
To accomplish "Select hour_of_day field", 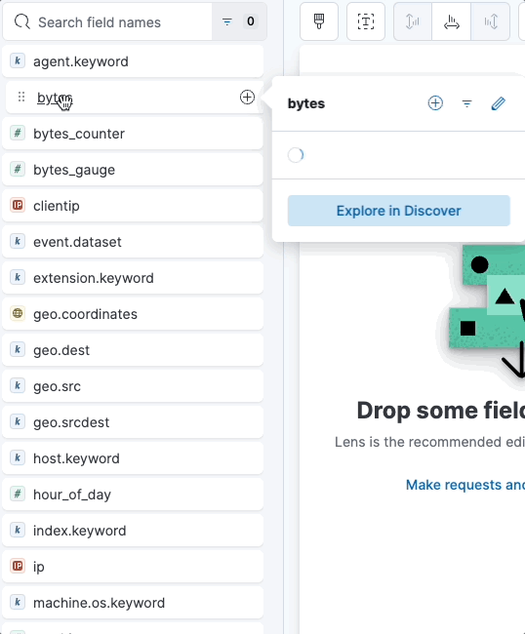I will click(133, 495).
